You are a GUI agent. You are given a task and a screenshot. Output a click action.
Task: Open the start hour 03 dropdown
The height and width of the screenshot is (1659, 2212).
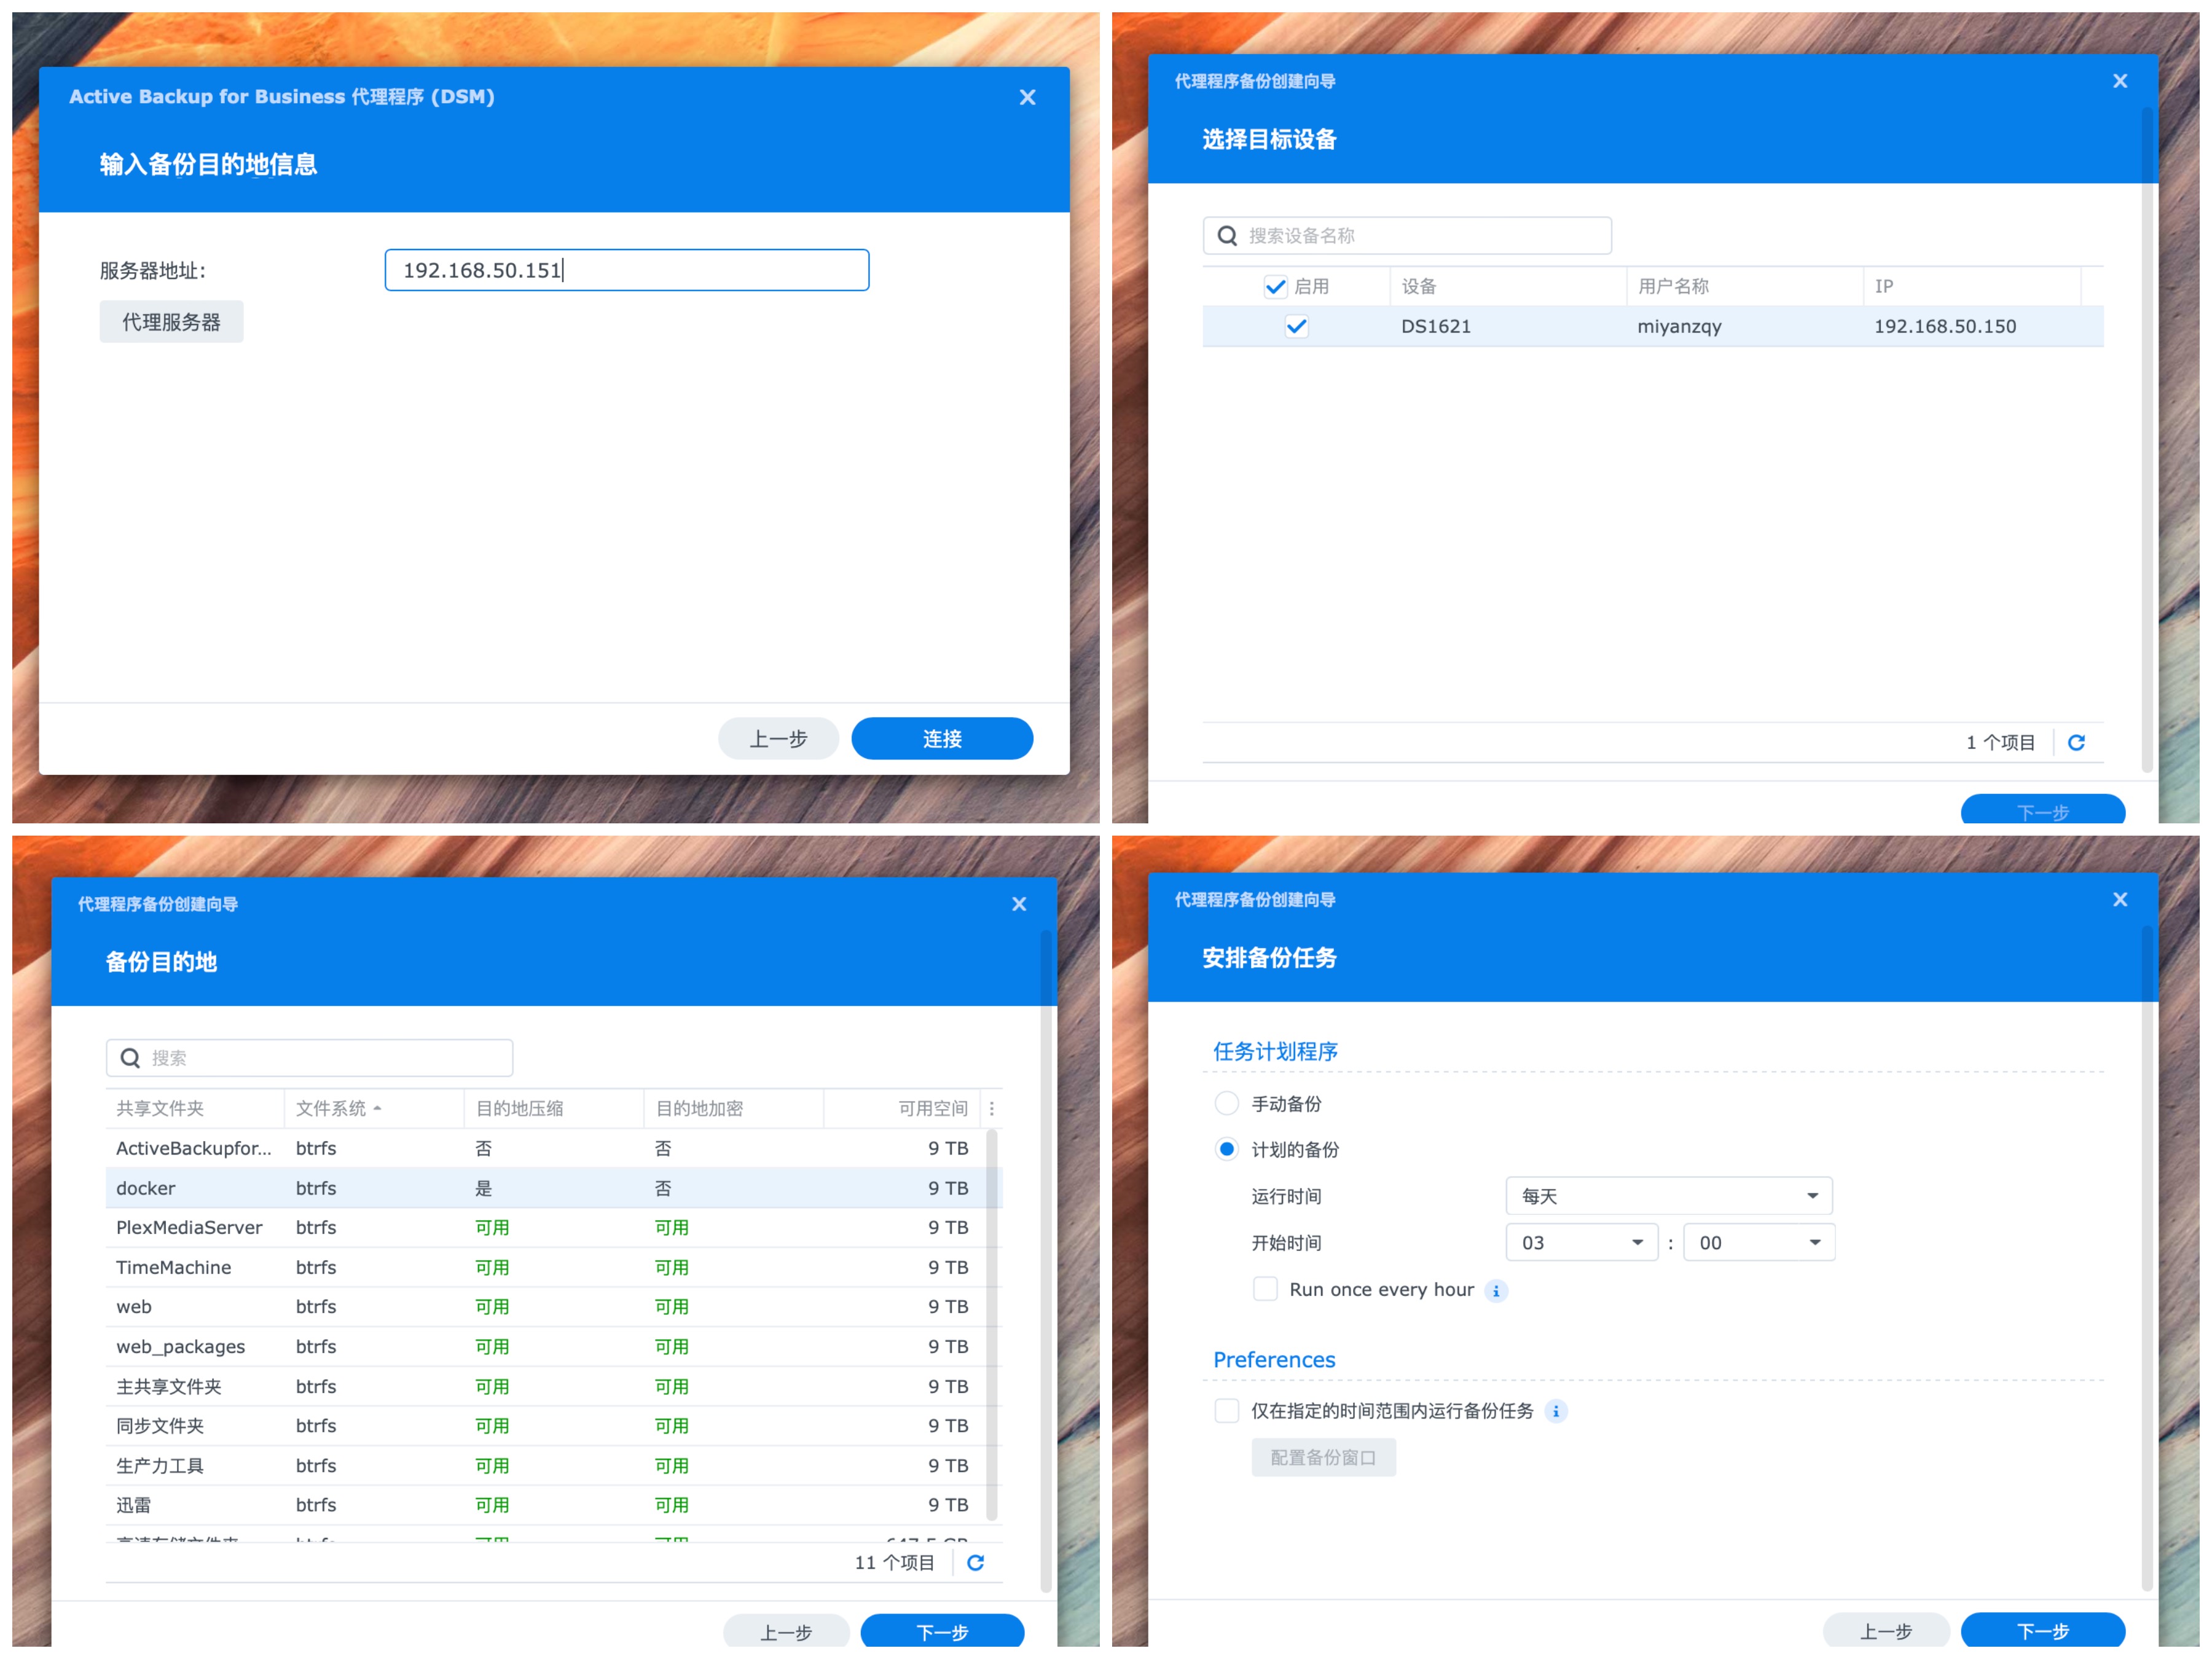click(1581, 1242)
